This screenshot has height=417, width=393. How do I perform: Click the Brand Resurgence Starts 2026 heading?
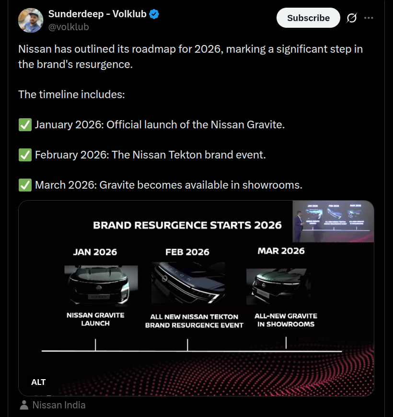coord(187,225)
